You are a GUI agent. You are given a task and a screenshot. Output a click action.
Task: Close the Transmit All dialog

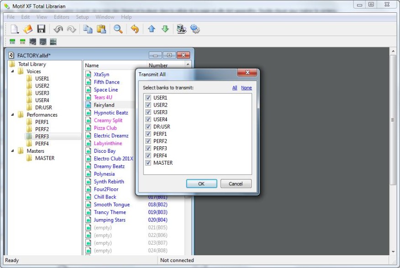[x=247, y=73]
